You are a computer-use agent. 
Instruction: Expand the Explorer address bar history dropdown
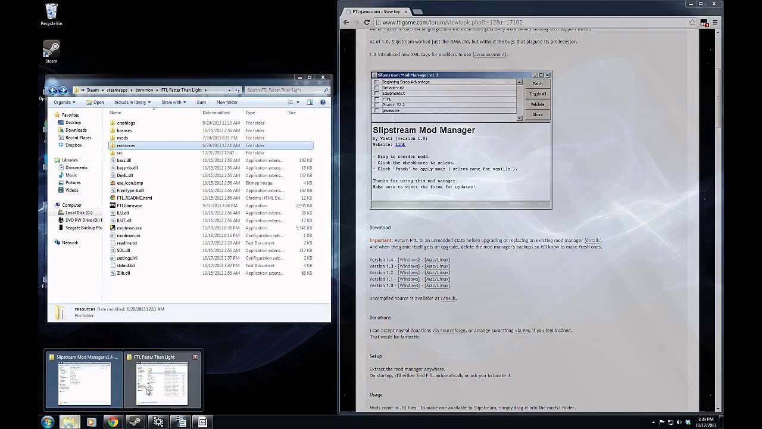coord(229,90)
